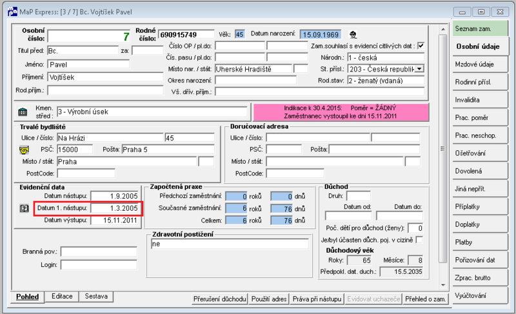The height and width of the screenshot is (314, 516).
Task: Switch to the Editace tab
Action: click(62, 296)
